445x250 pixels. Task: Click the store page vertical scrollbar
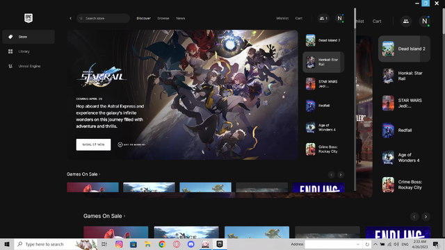pyautogui.click(x=355, y=18)
